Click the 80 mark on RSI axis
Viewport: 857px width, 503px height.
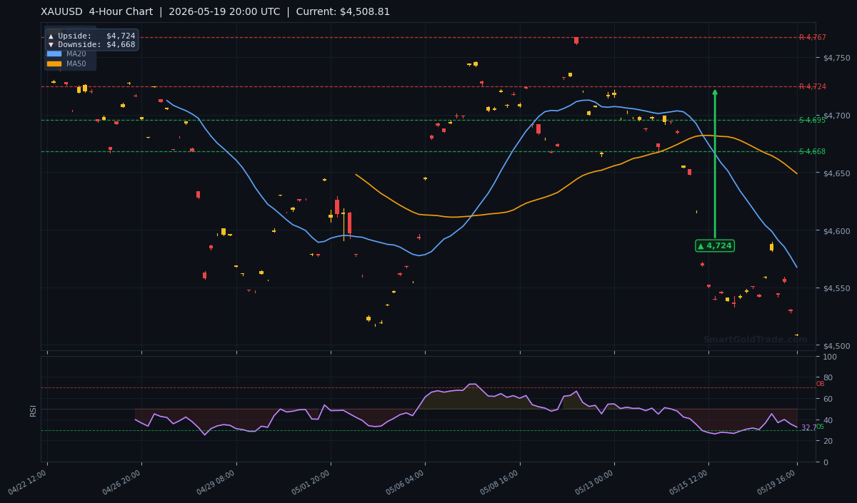click(828, 377)
